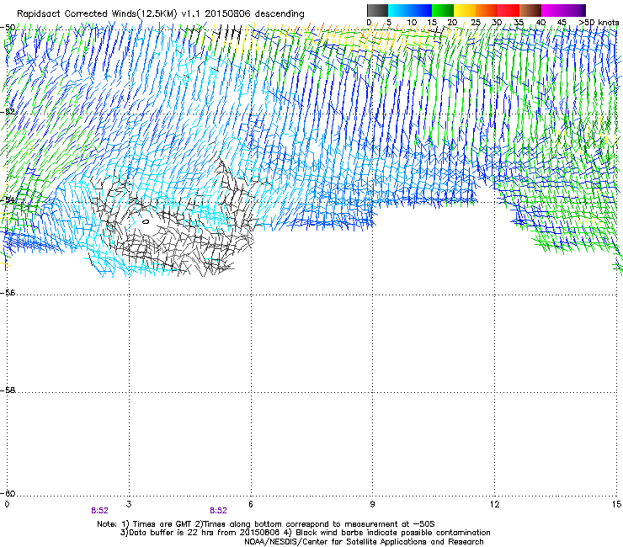Click the longitude 15 axis label
Image resolution: width=623 pixels, height=547 pixels.
point(616,504)
